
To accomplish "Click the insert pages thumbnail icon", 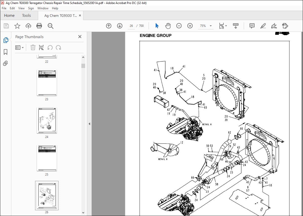I will (x=41, y=47).
